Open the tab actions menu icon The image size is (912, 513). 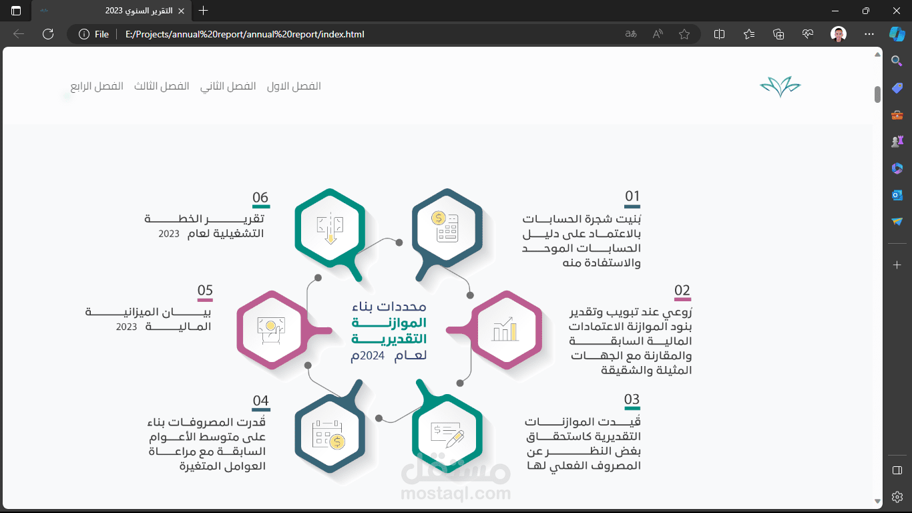(x=16, y=11)
